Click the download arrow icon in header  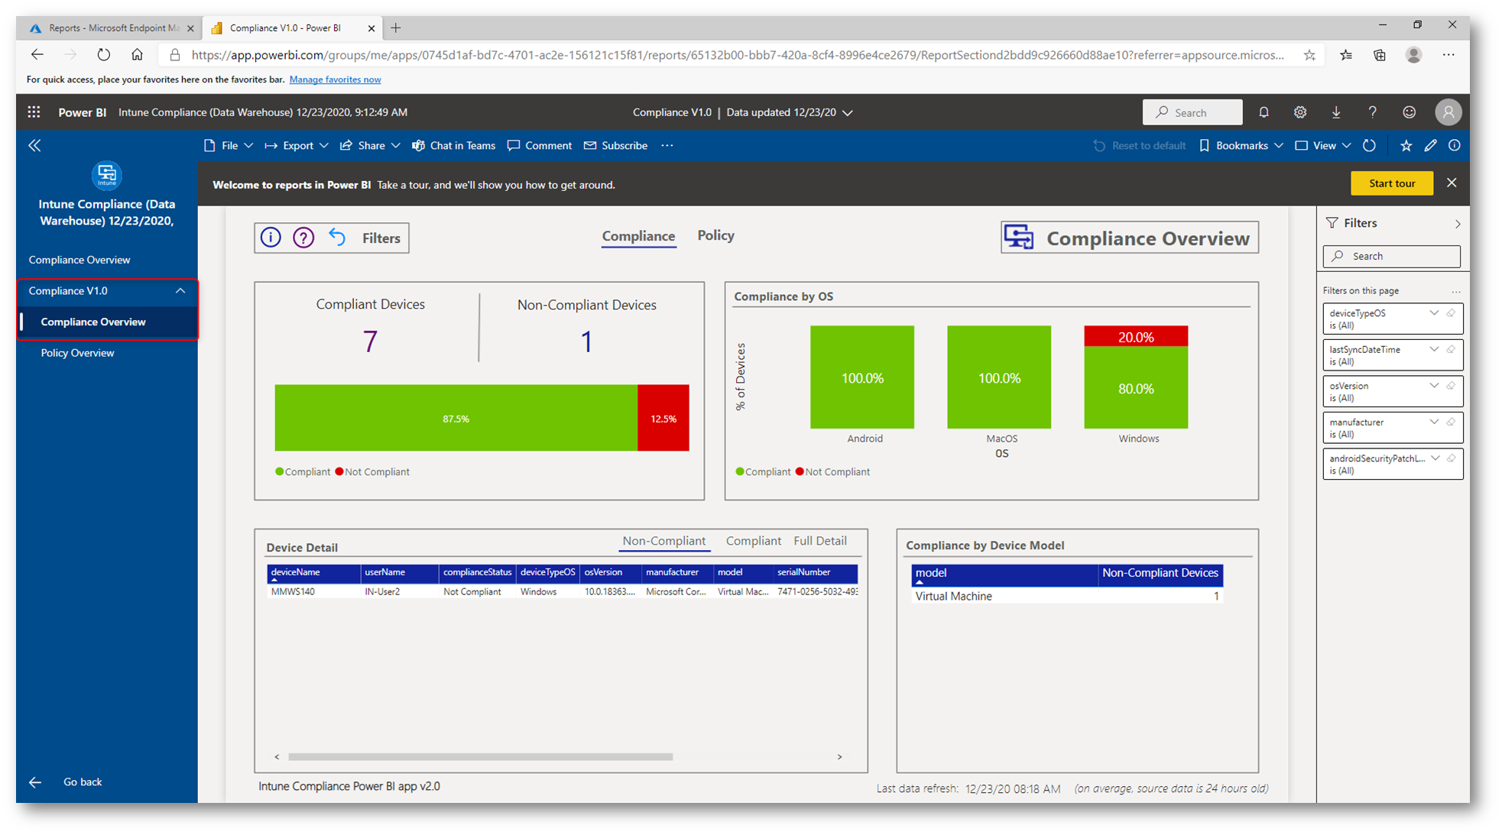coord(1336,112)
